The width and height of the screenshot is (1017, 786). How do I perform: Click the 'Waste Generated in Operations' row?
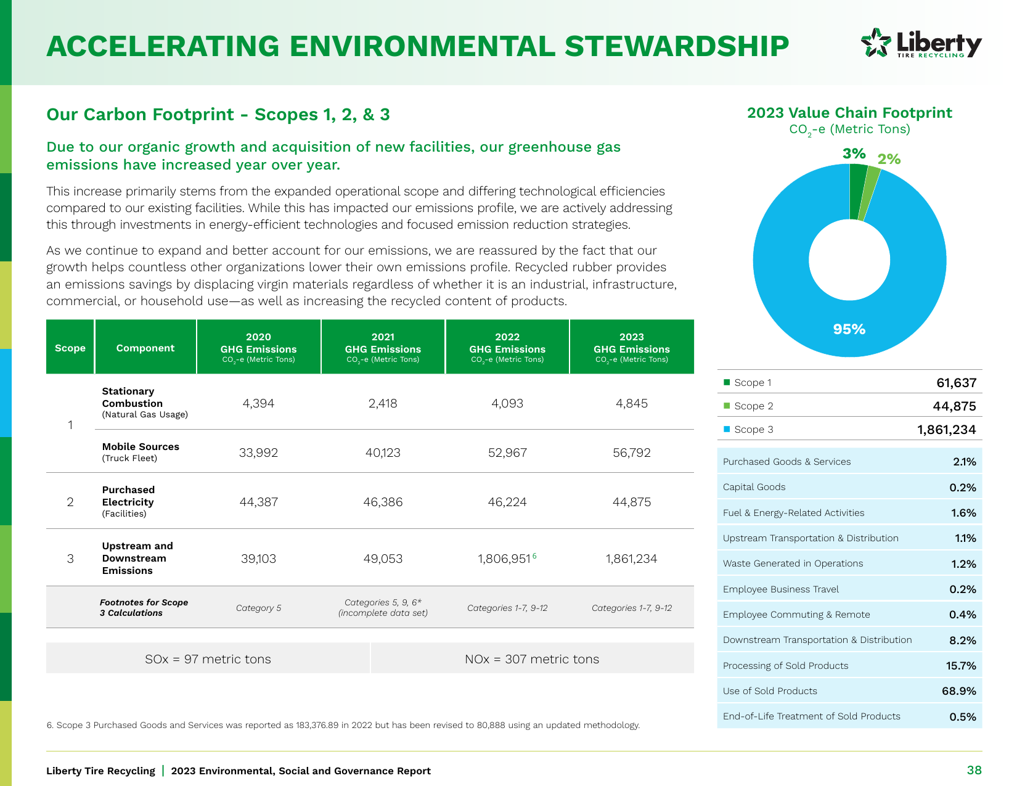pyautogui.click(x=849, y=563)
